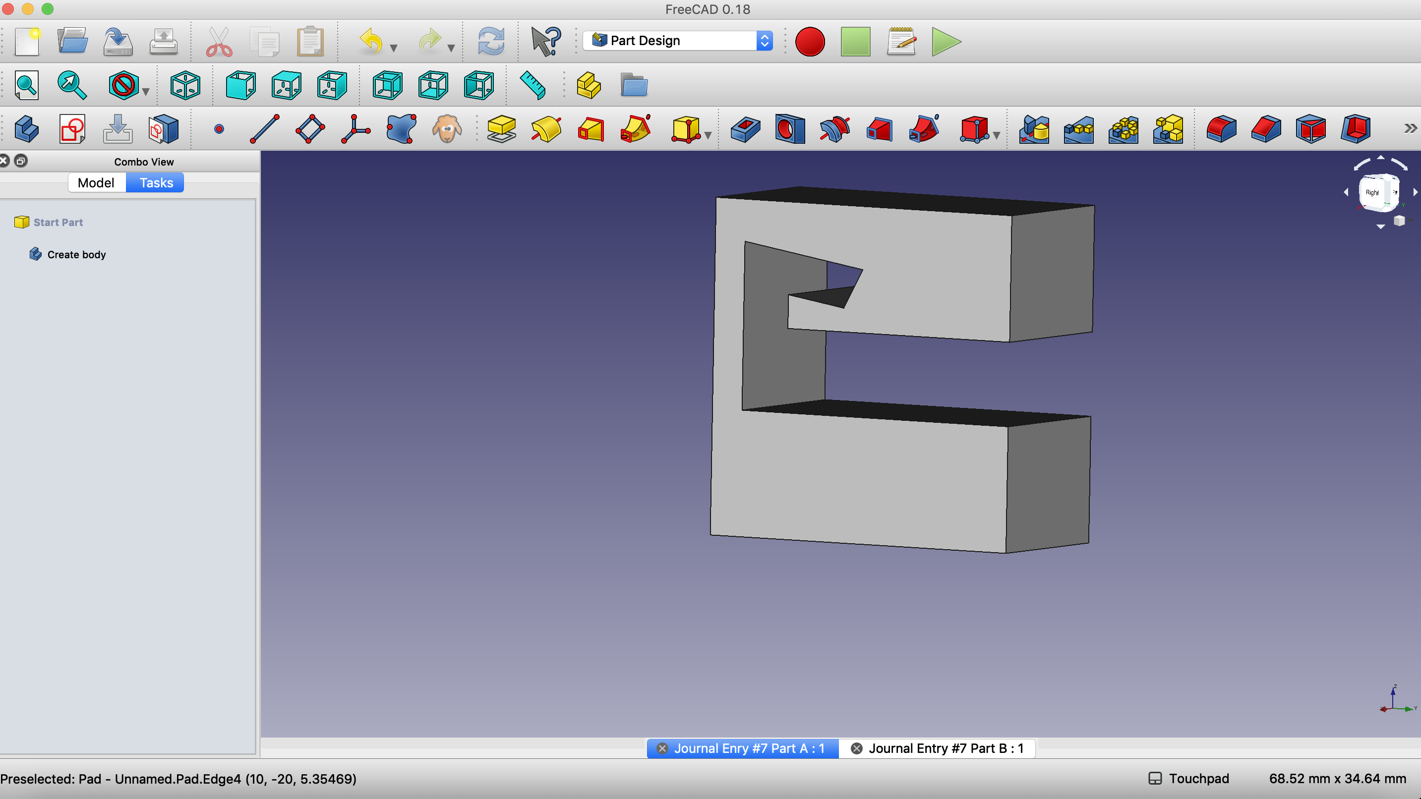The height and width of the screenshot is (799, 1421).
Task: Switch to the Model tab
Action: [96, 182]
